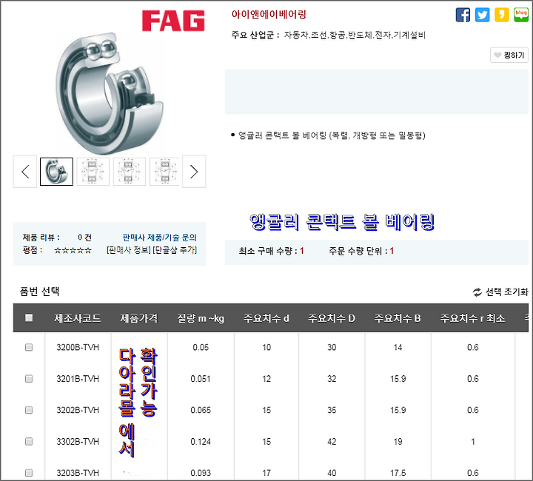Select the third drawing thumbnail
Screen dimensions: 533x481
[x=129, y=172]
